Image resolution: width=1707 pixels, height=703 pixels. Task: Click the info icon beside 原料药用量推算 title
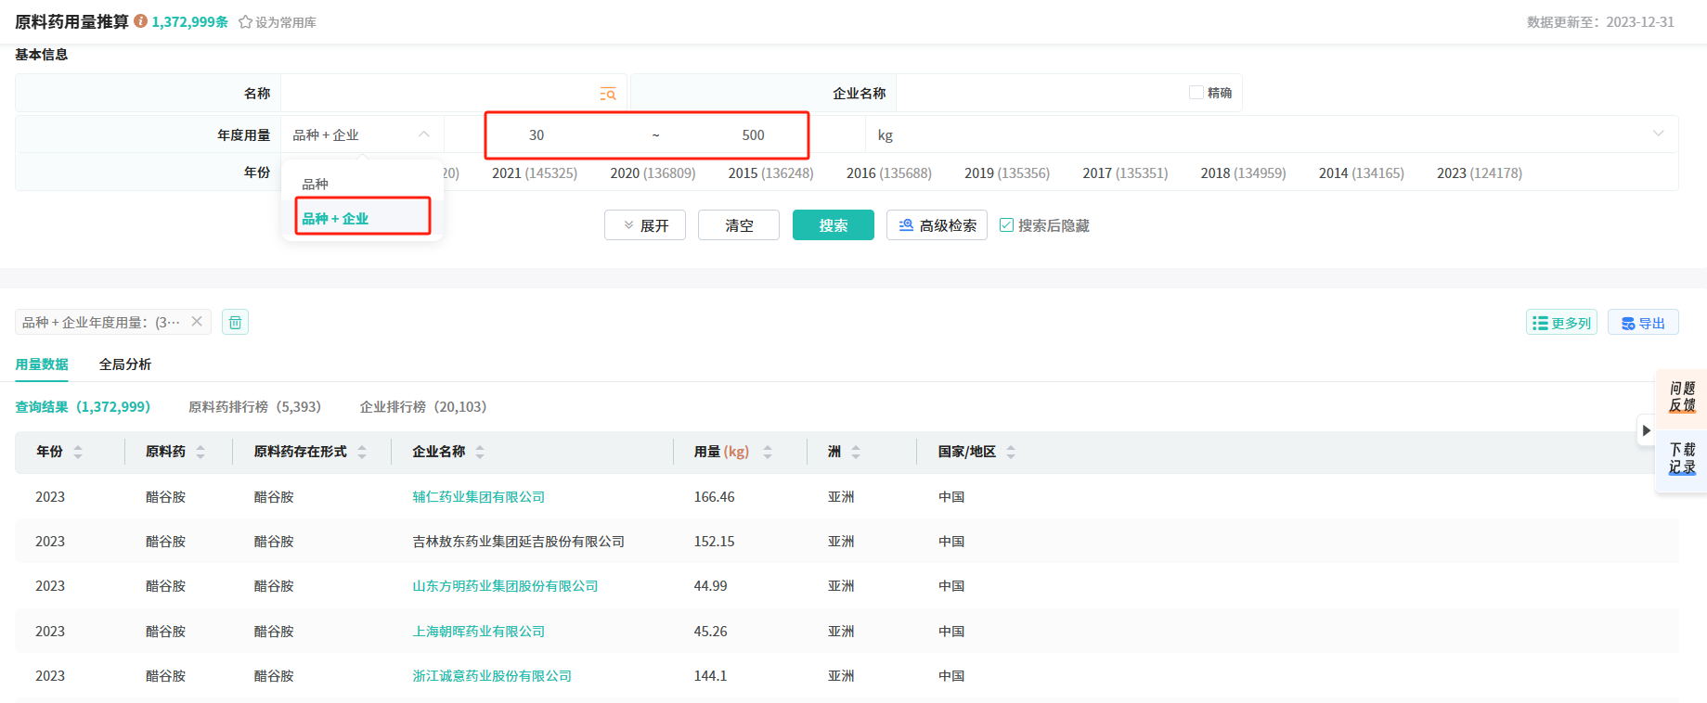(140, 21)
